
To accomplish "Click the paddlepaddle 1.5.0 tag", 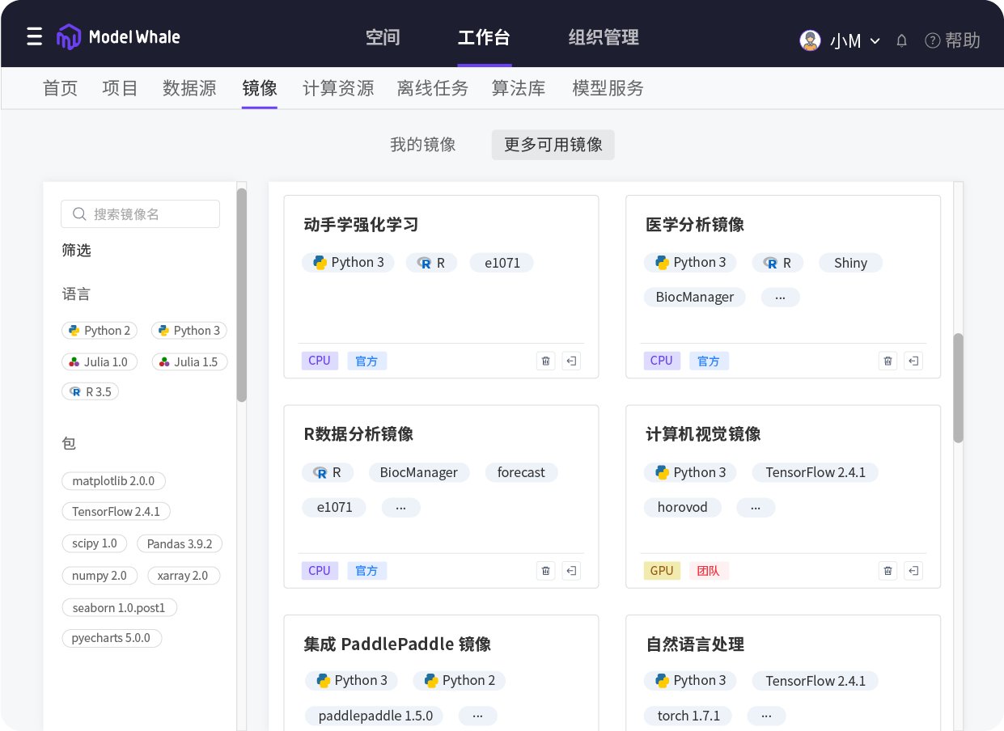I will [375, 716].
